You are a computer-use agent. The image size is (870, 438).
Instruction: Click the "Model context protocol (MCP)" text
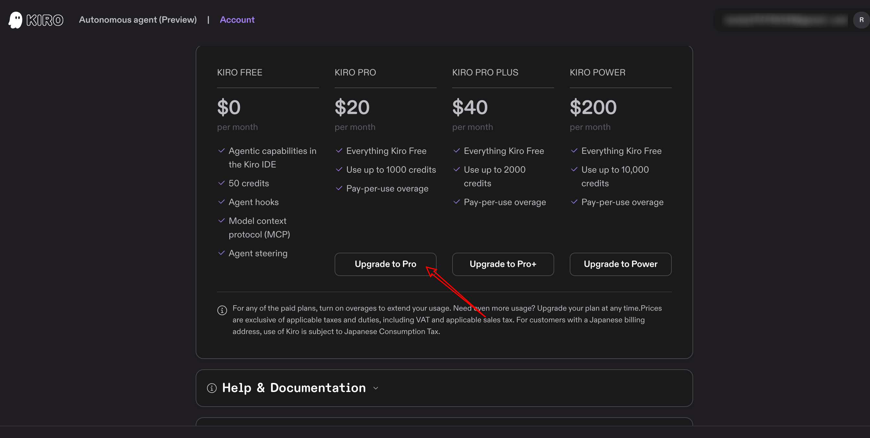coord(259,228)
